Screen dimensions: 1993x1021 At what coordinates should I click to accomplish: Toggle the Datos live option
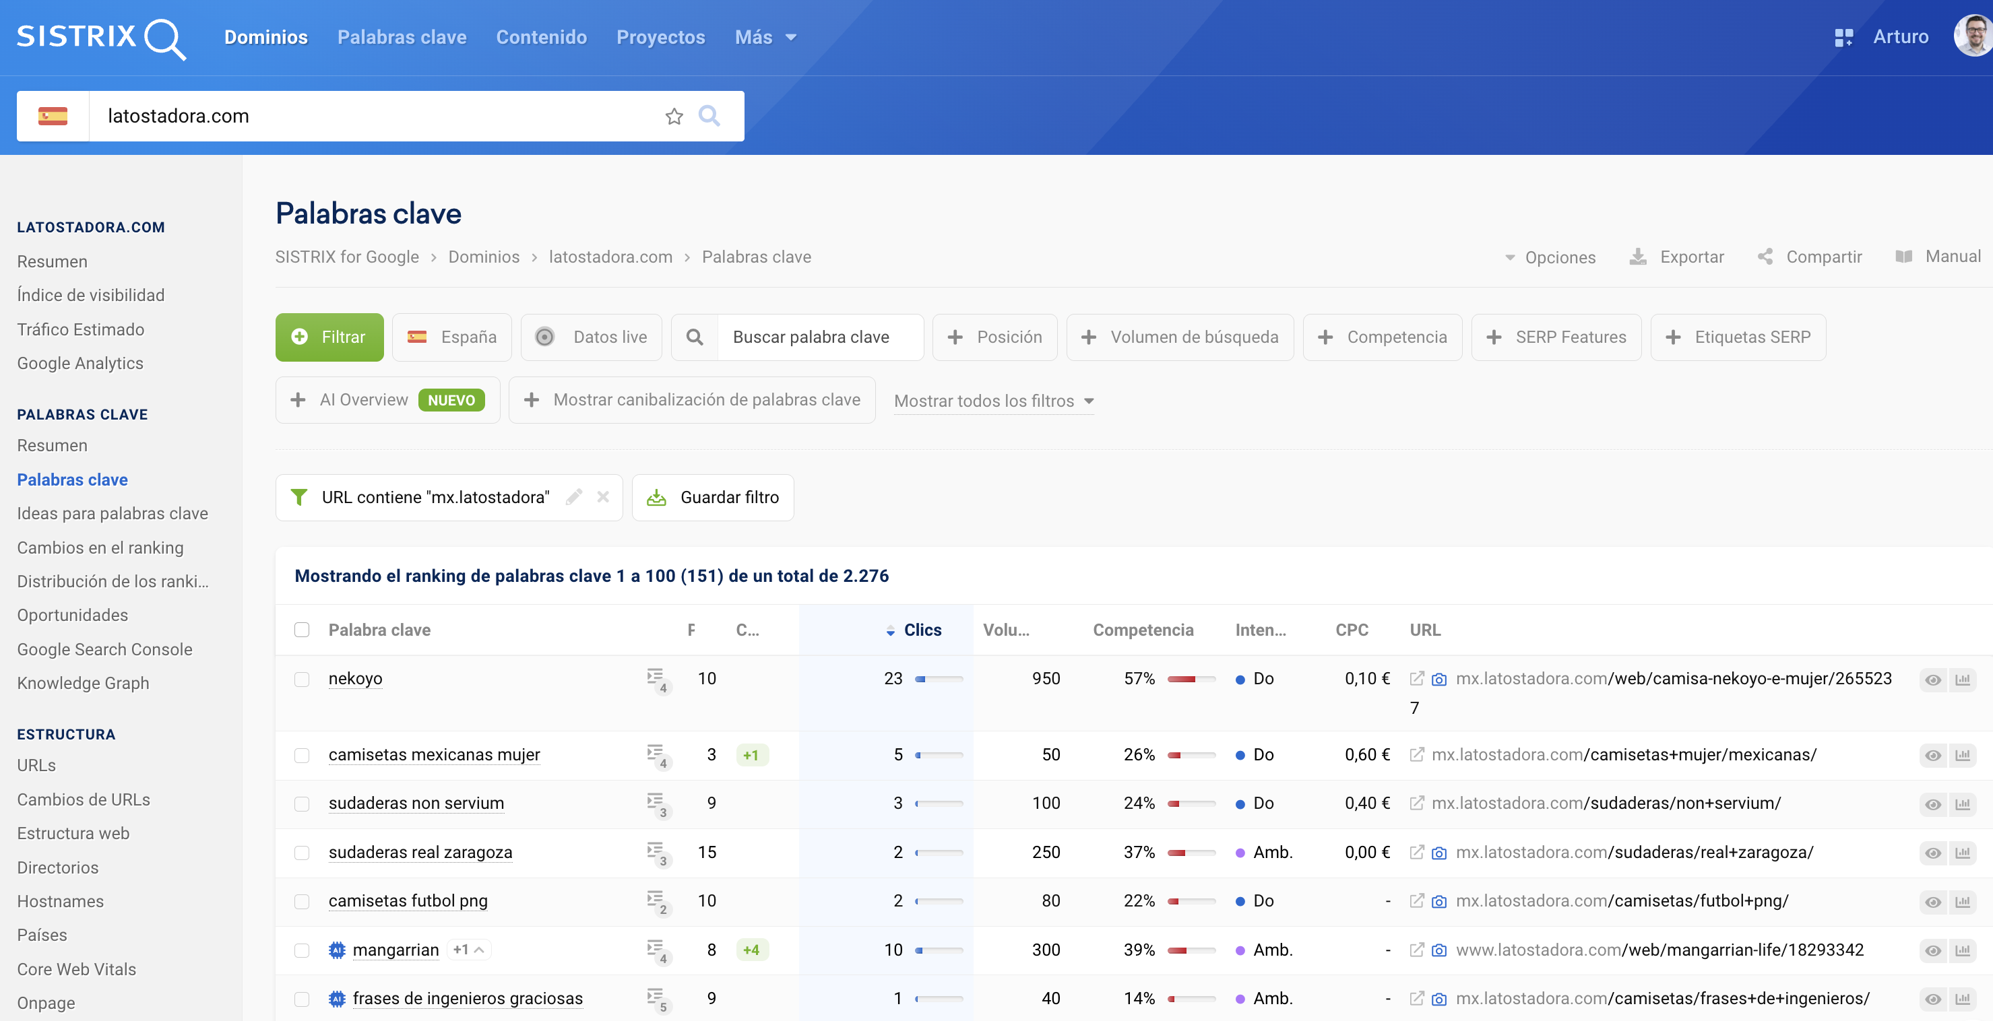pyautogui.click(x=592, y=337)
